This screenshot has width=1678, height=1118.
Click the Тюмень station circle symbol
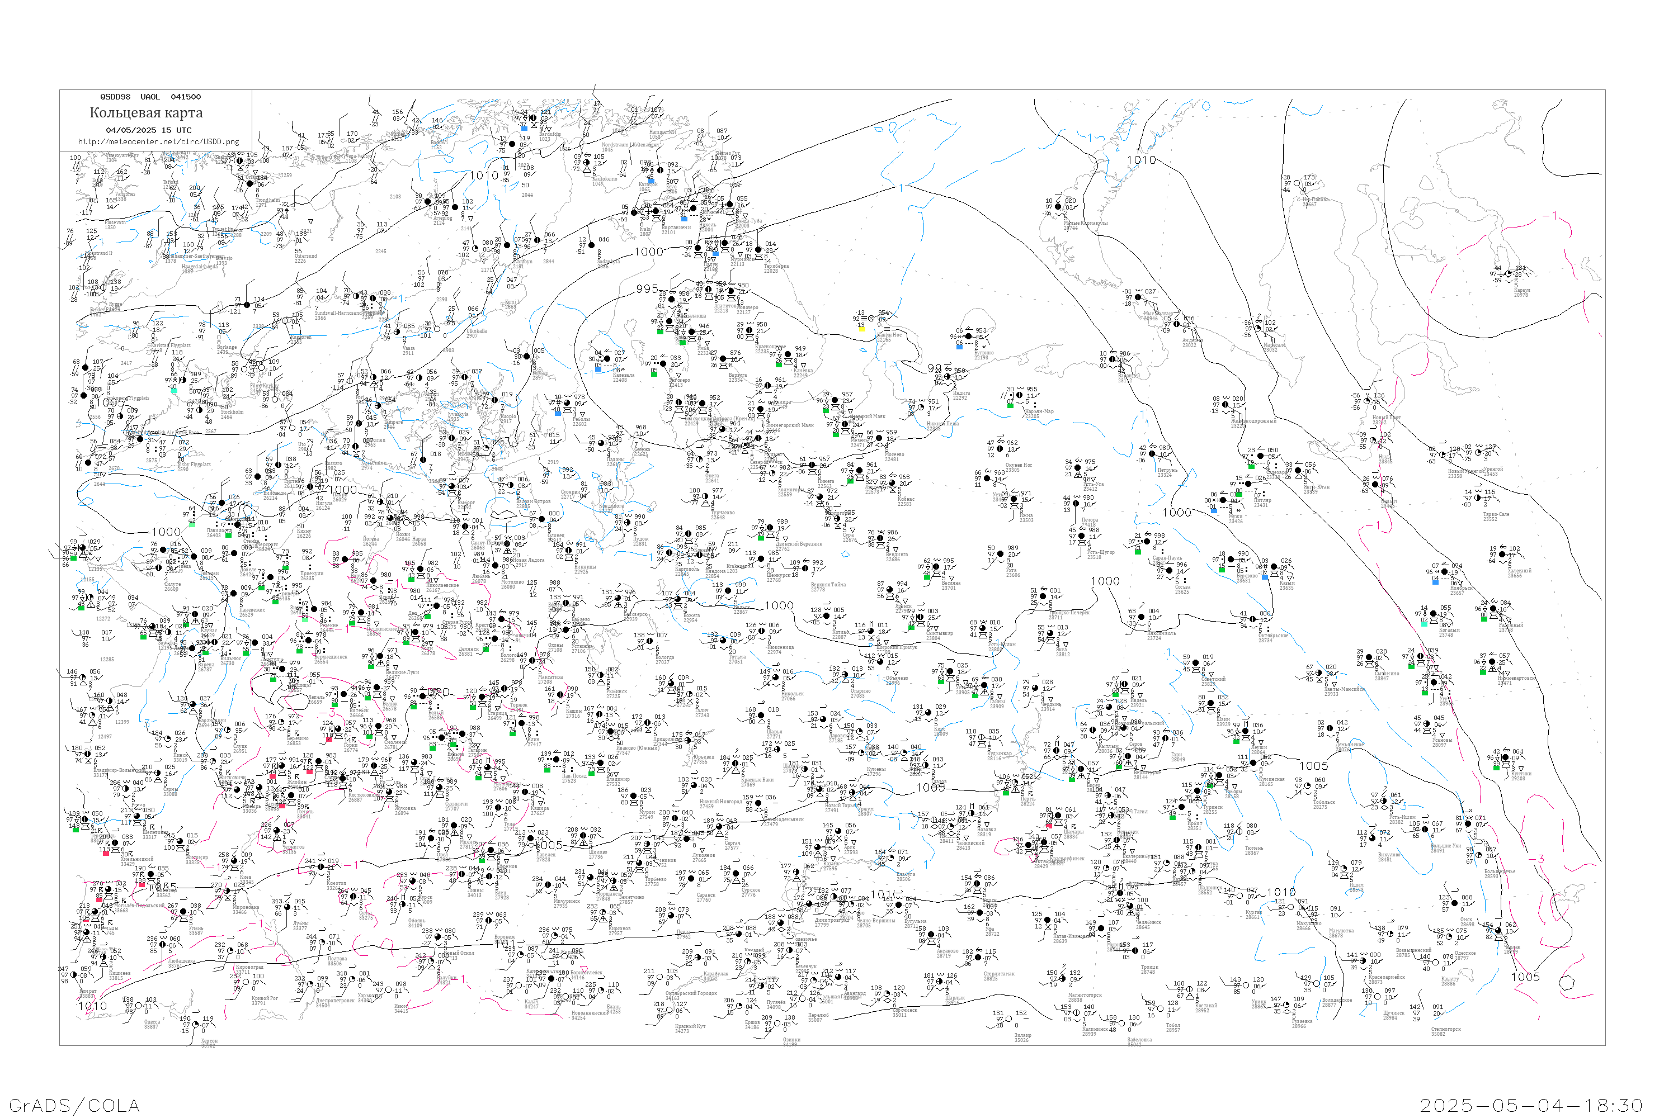pos(1240,831)
